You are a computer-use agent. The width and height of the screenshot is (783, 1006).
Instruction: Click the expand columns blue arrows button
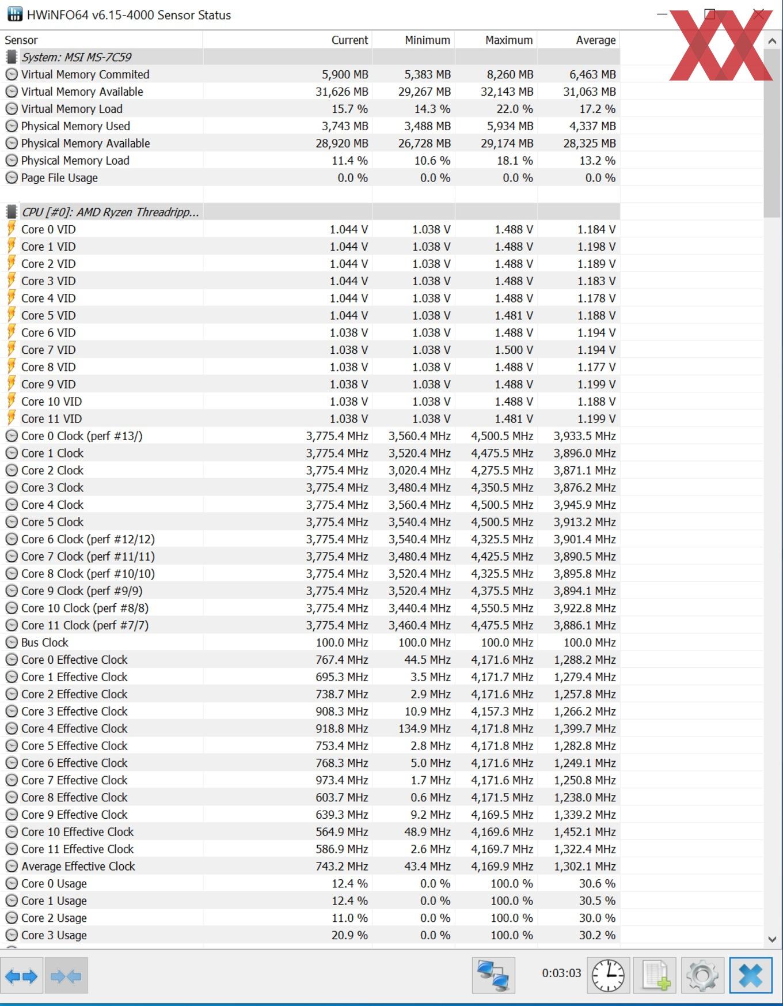tap(21, 975)
